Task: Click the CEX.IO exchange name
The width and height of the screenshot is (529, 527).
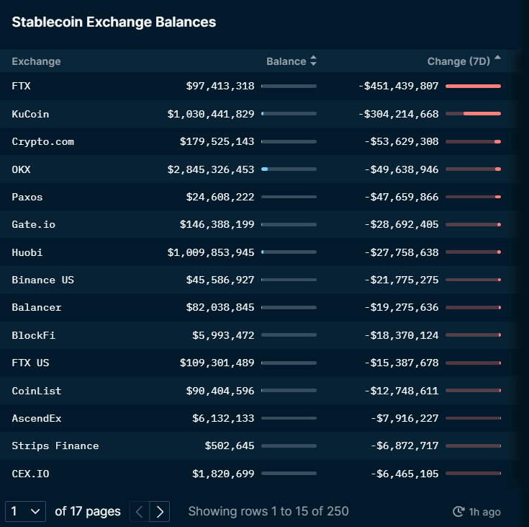Action: (30, 474)
